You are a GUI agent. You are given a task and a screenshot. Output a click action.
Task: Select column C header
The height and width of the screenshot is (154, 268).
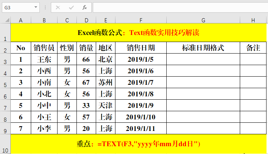(67, 20)
